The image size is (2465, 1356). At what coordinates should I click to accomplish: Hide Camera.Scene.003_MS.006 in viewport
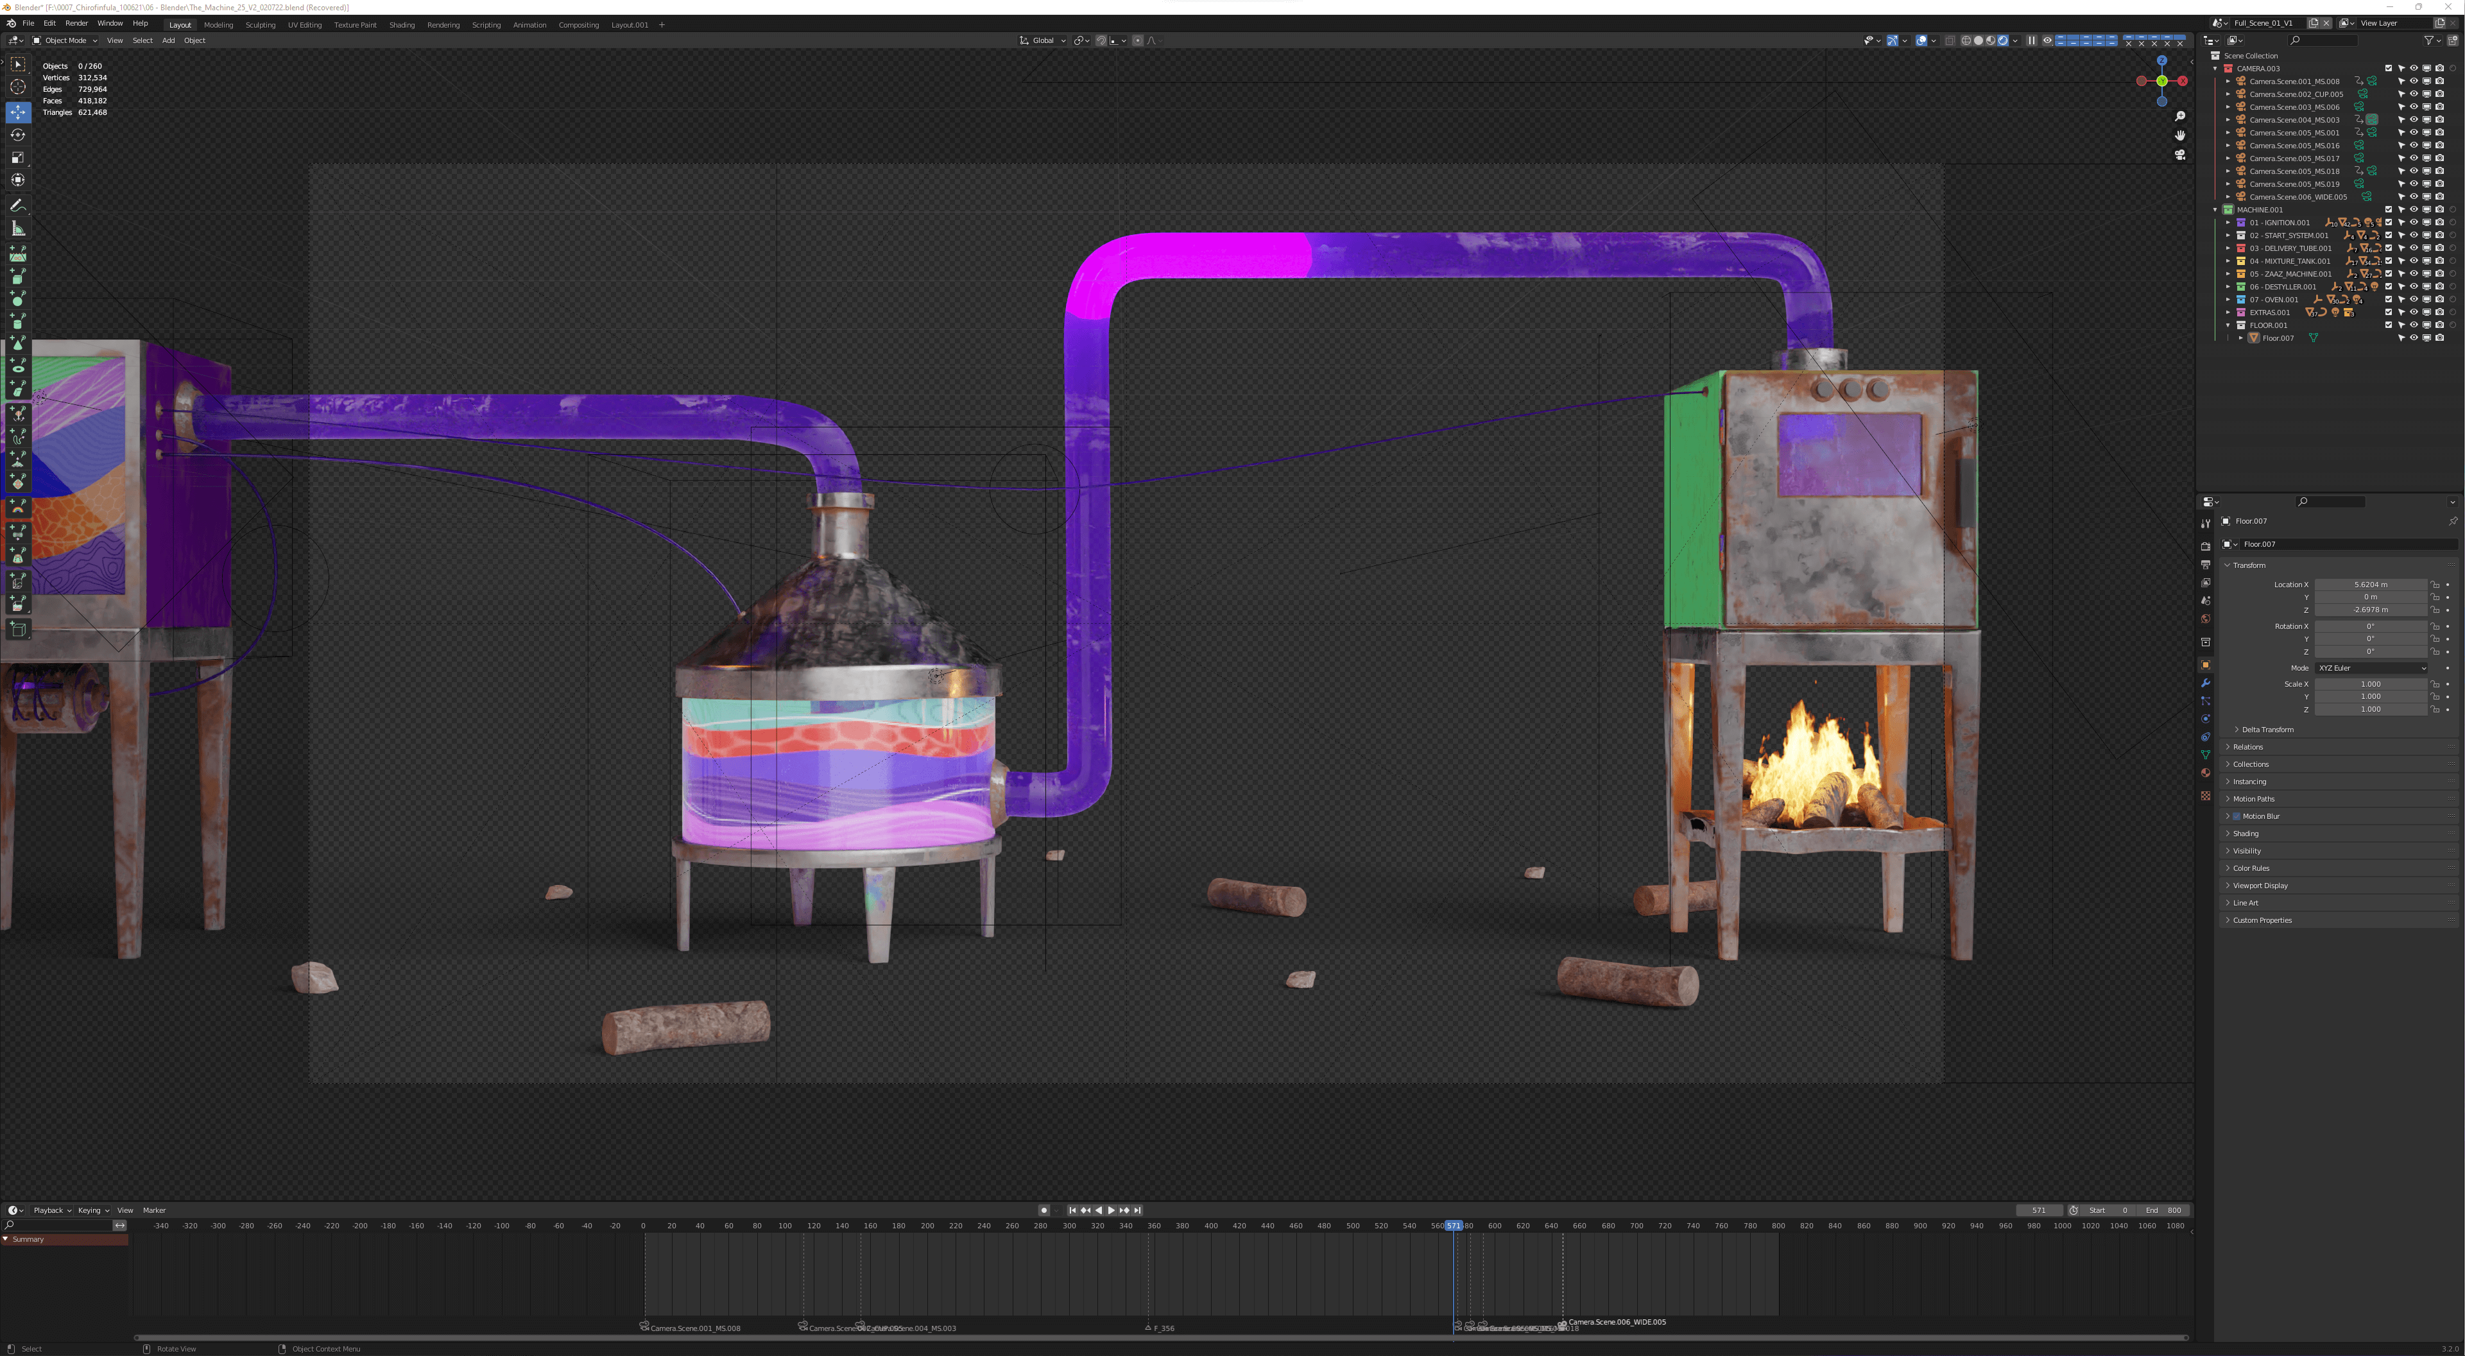click(2413, 107)
